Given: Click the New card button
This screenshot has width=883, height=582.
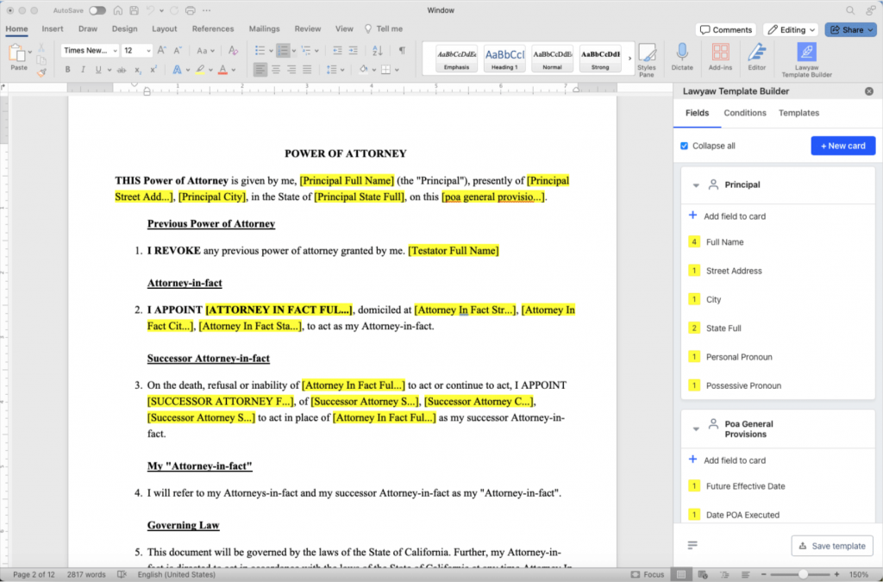Looking at the screenshot, I should (x=843, y=146).
